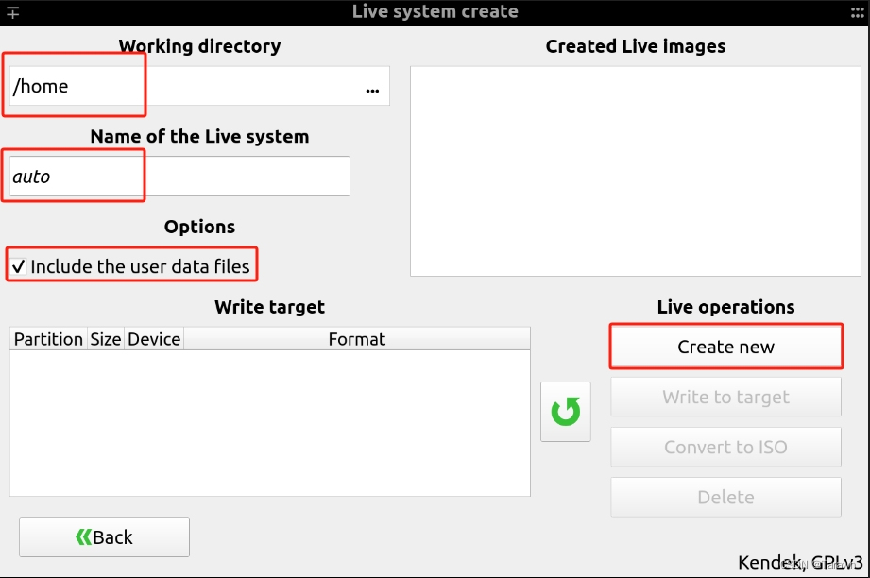
Task: Click the application icon in title bar
Action: 13,11
